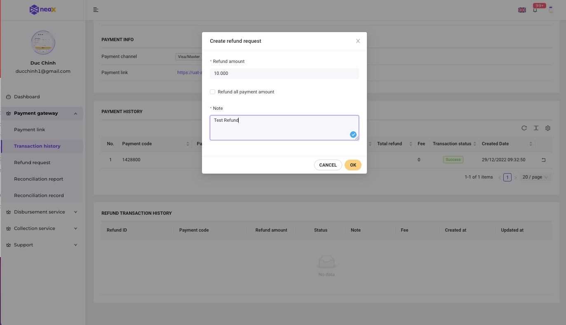Switch language via UK flag icon

pyautogui.click(x=522, y=10)
